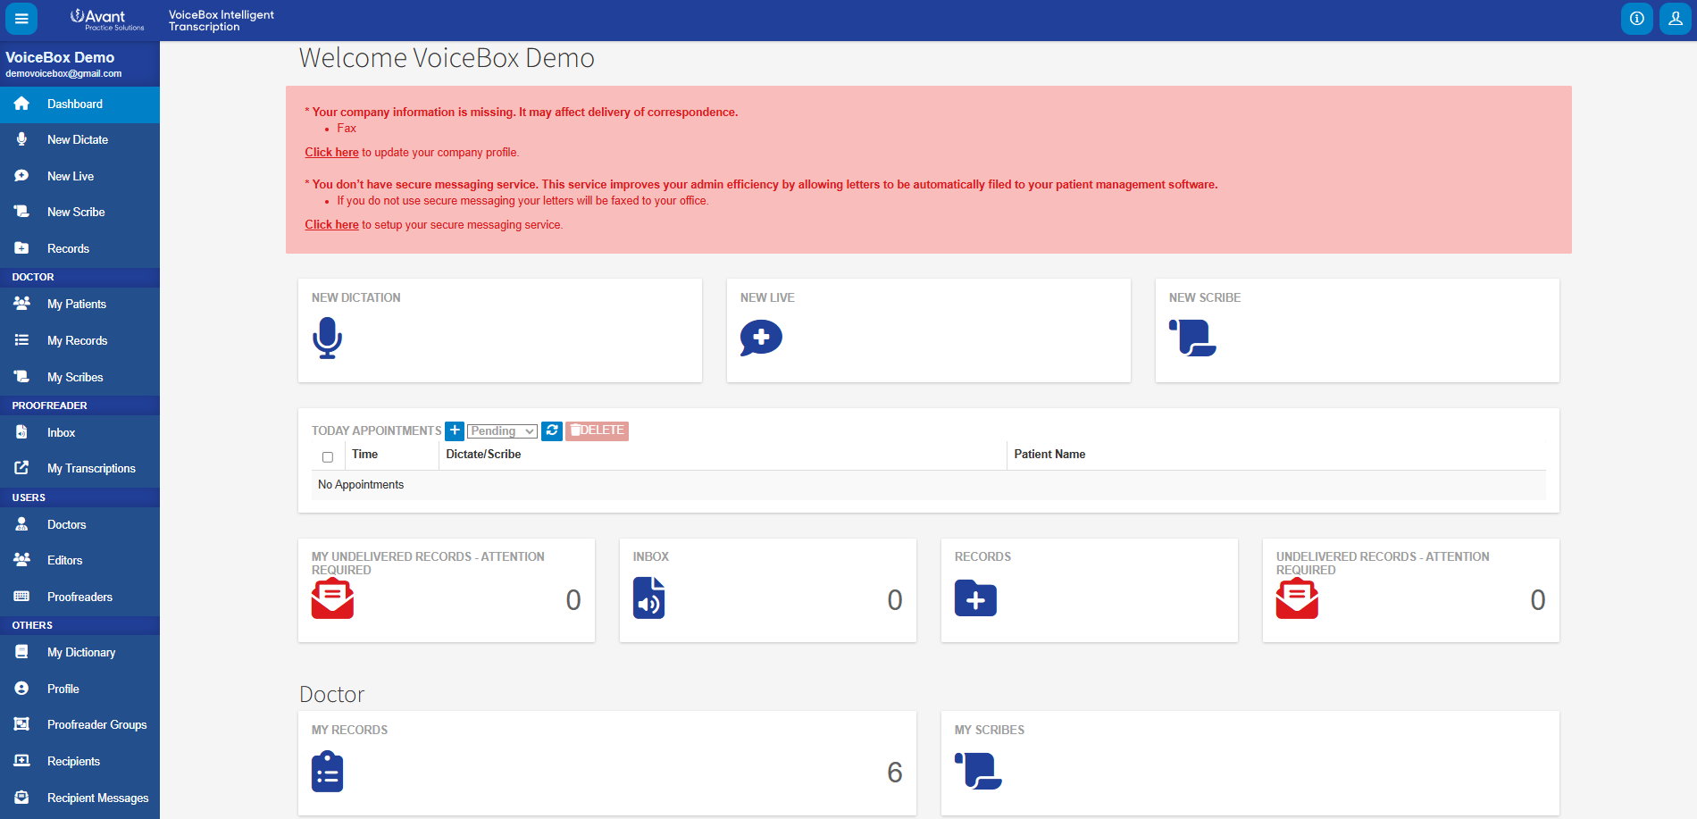The width and height of the screenshot is (1697, 819).
Task: Click the Proofreaders keyboard icon
Action: (x=21, y=597)
